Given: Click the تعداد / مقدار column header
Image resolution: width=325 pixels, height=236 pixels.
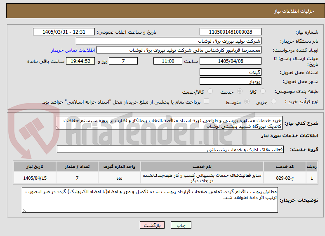Looking at the screenshot, I should (77, 167).
